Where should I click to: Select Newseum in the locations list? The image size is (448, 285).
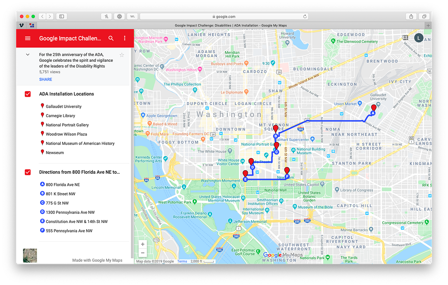(x=55, y=153)
